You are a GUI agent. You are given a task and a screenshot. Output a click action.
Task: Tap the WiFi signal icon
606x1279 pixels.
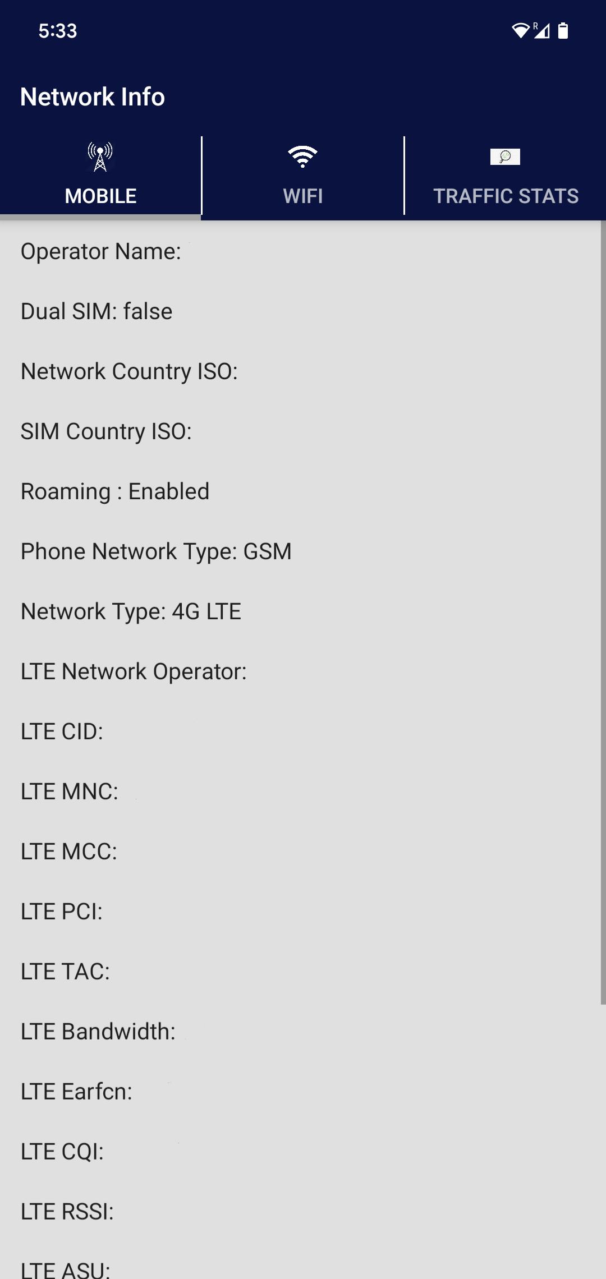click(x=303, y=157)
